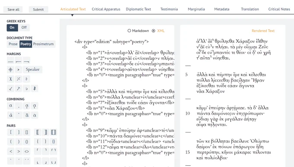The image size is (294, 167).
Task: Set document type to Prose
Action: [13, 44]
